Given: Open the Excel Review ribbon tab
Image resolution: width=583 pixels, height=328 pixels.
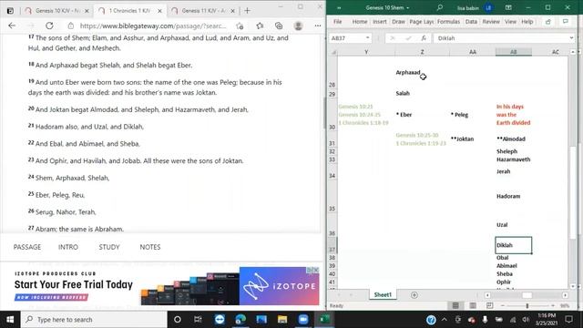Looking at the screenshot, I should pyautogui.click(x=491, y=22).
